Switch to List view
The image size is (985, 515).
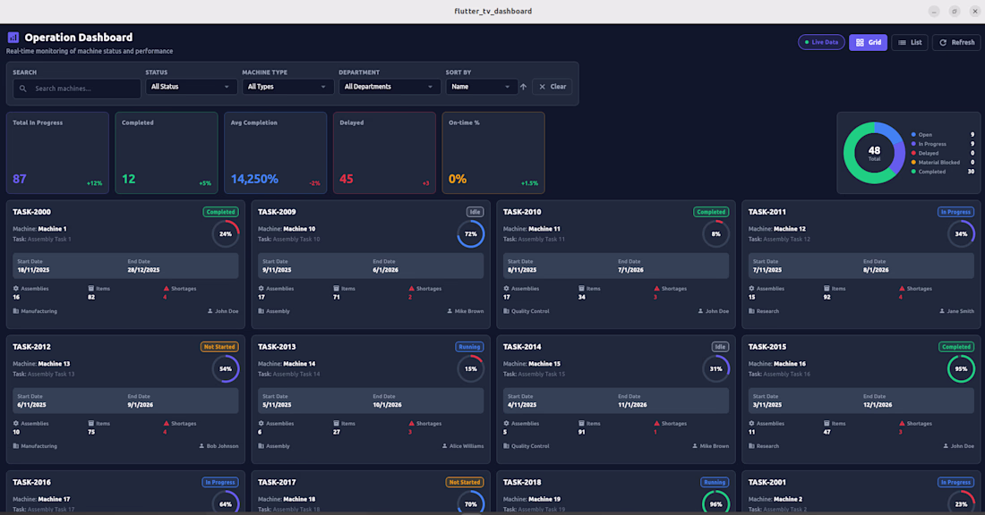click(910, 42)
